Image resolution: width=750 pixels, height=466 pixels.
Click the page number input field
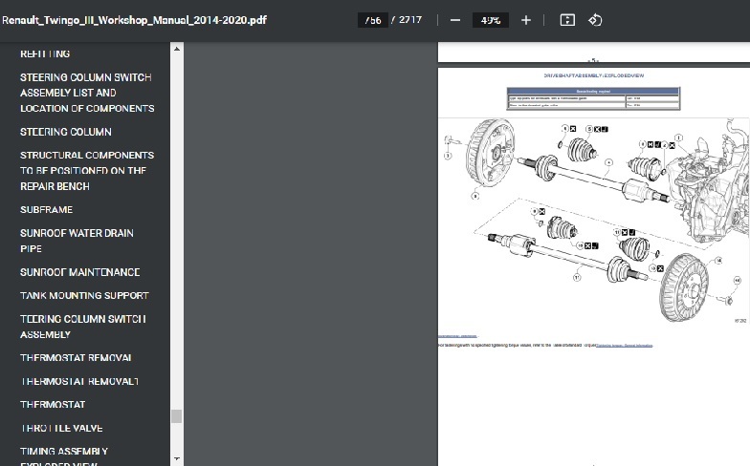(x=373, y=20)
